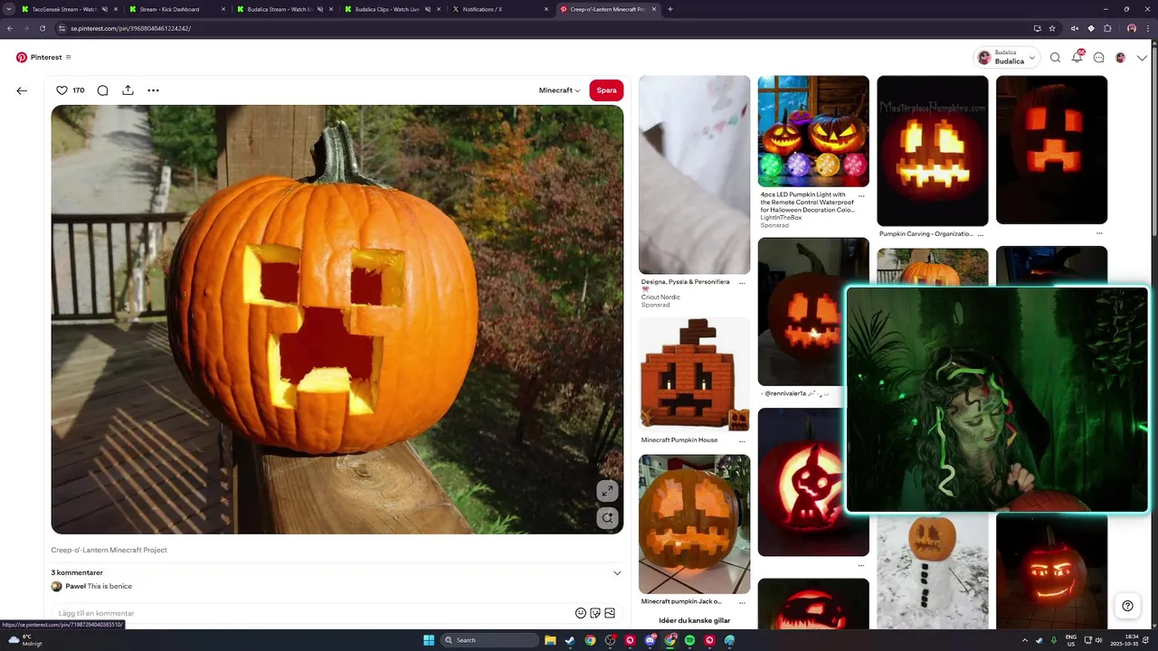Open the snowman with pumpkin head thumbnail
1158x651 pixels.
[x=933, y=571]
